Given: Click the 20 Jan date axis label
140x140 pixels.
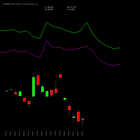Looking at the screenshot, I should [x=69, y=133].
